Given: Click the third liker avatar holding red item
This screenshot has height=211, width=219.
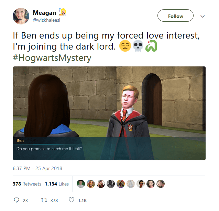Looking at the screenshot, I should click(x=101, y=184).
